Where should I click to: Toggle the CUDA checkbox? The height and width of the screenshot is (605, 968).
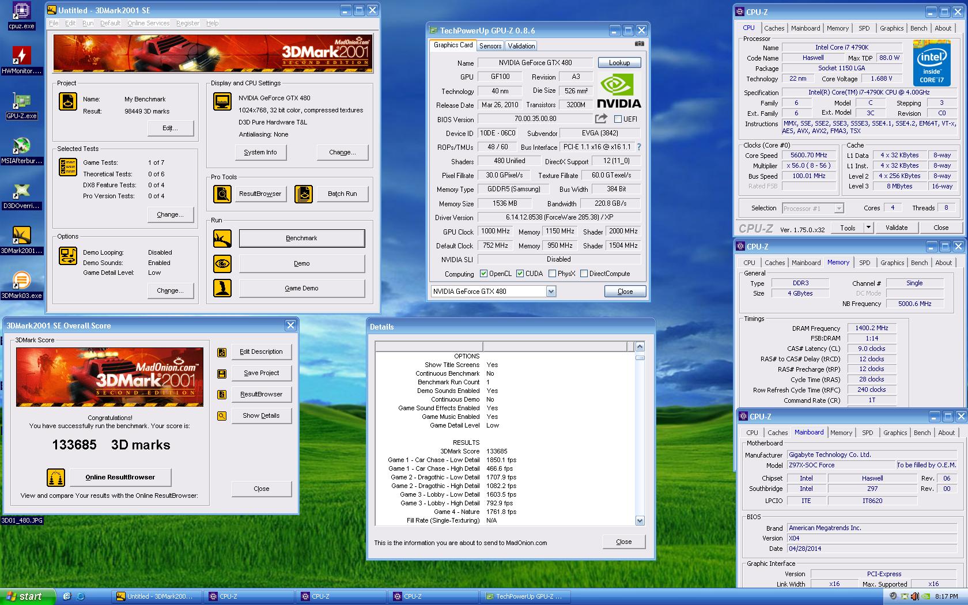pos(520,274)
